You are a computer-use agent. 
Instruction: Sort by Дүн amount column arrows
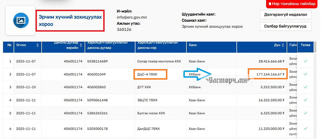pyautogui.click(x=283, y=45)
